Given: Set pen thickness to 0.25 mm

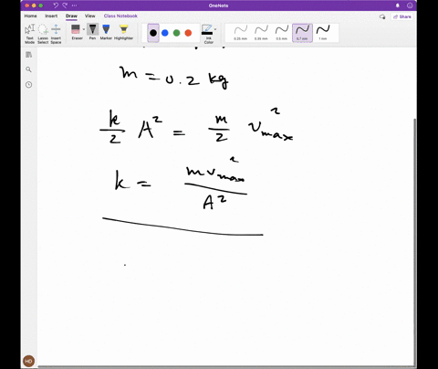Looking at the screenshot, I should 240,33.
